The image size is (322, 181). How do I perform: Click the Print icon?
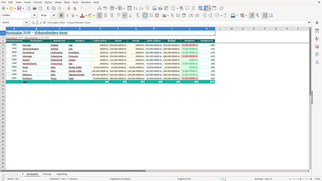click(35, 8)
